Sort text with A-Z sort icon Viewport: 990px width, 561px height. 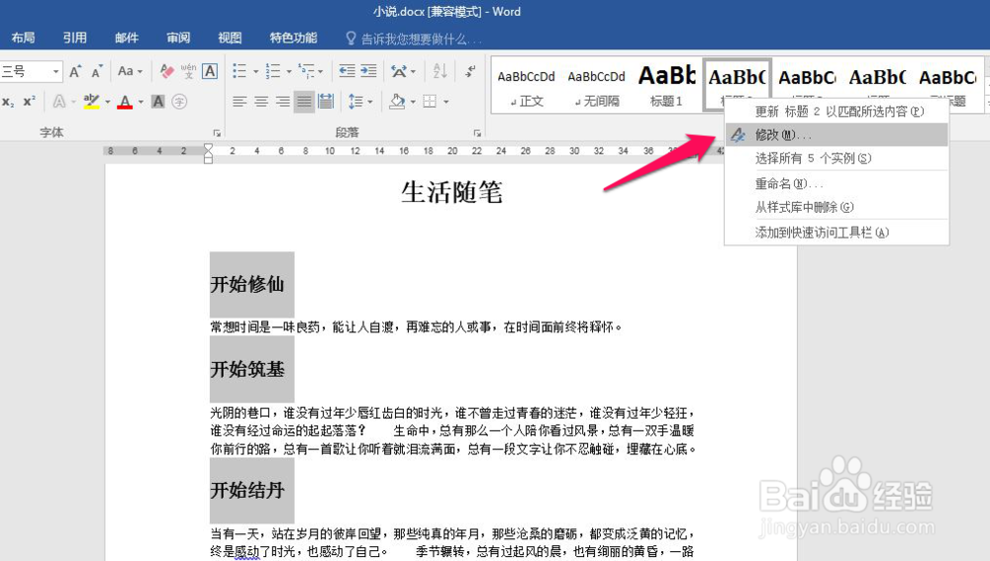441,71
